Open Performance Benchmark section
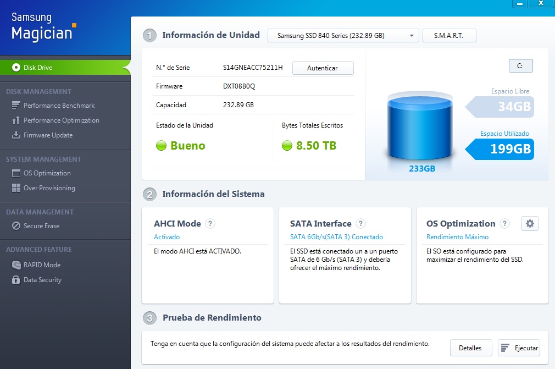The image size is (555, 369). 59,106
